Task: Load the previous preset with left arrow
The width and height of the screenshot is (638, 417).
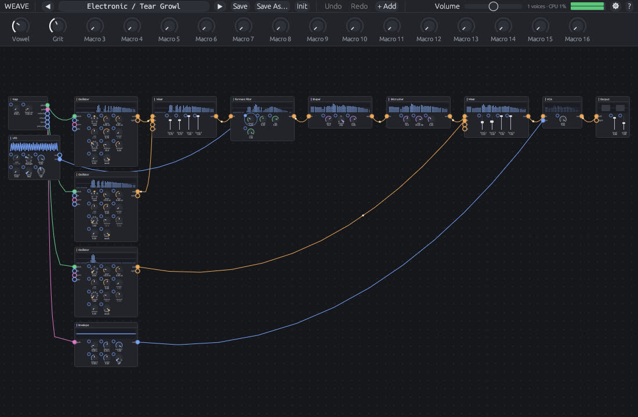Action: [x=48, y=6]
